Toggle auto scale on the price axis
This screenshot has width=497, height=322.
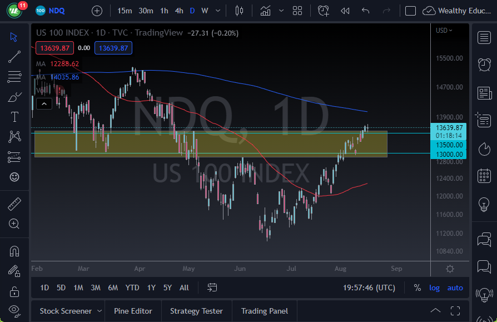point(455,288)
